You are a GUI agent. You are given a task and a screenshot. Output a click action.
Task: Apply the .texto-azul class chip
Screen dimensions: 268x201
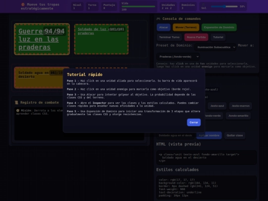click(x=217, y=106)
